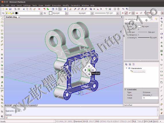
Task: Click the blue Help icon
Action: (65, 9)
